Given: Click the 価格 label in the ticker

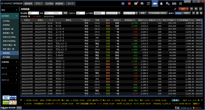Looking at the screenshot, I should click(176, 100).
